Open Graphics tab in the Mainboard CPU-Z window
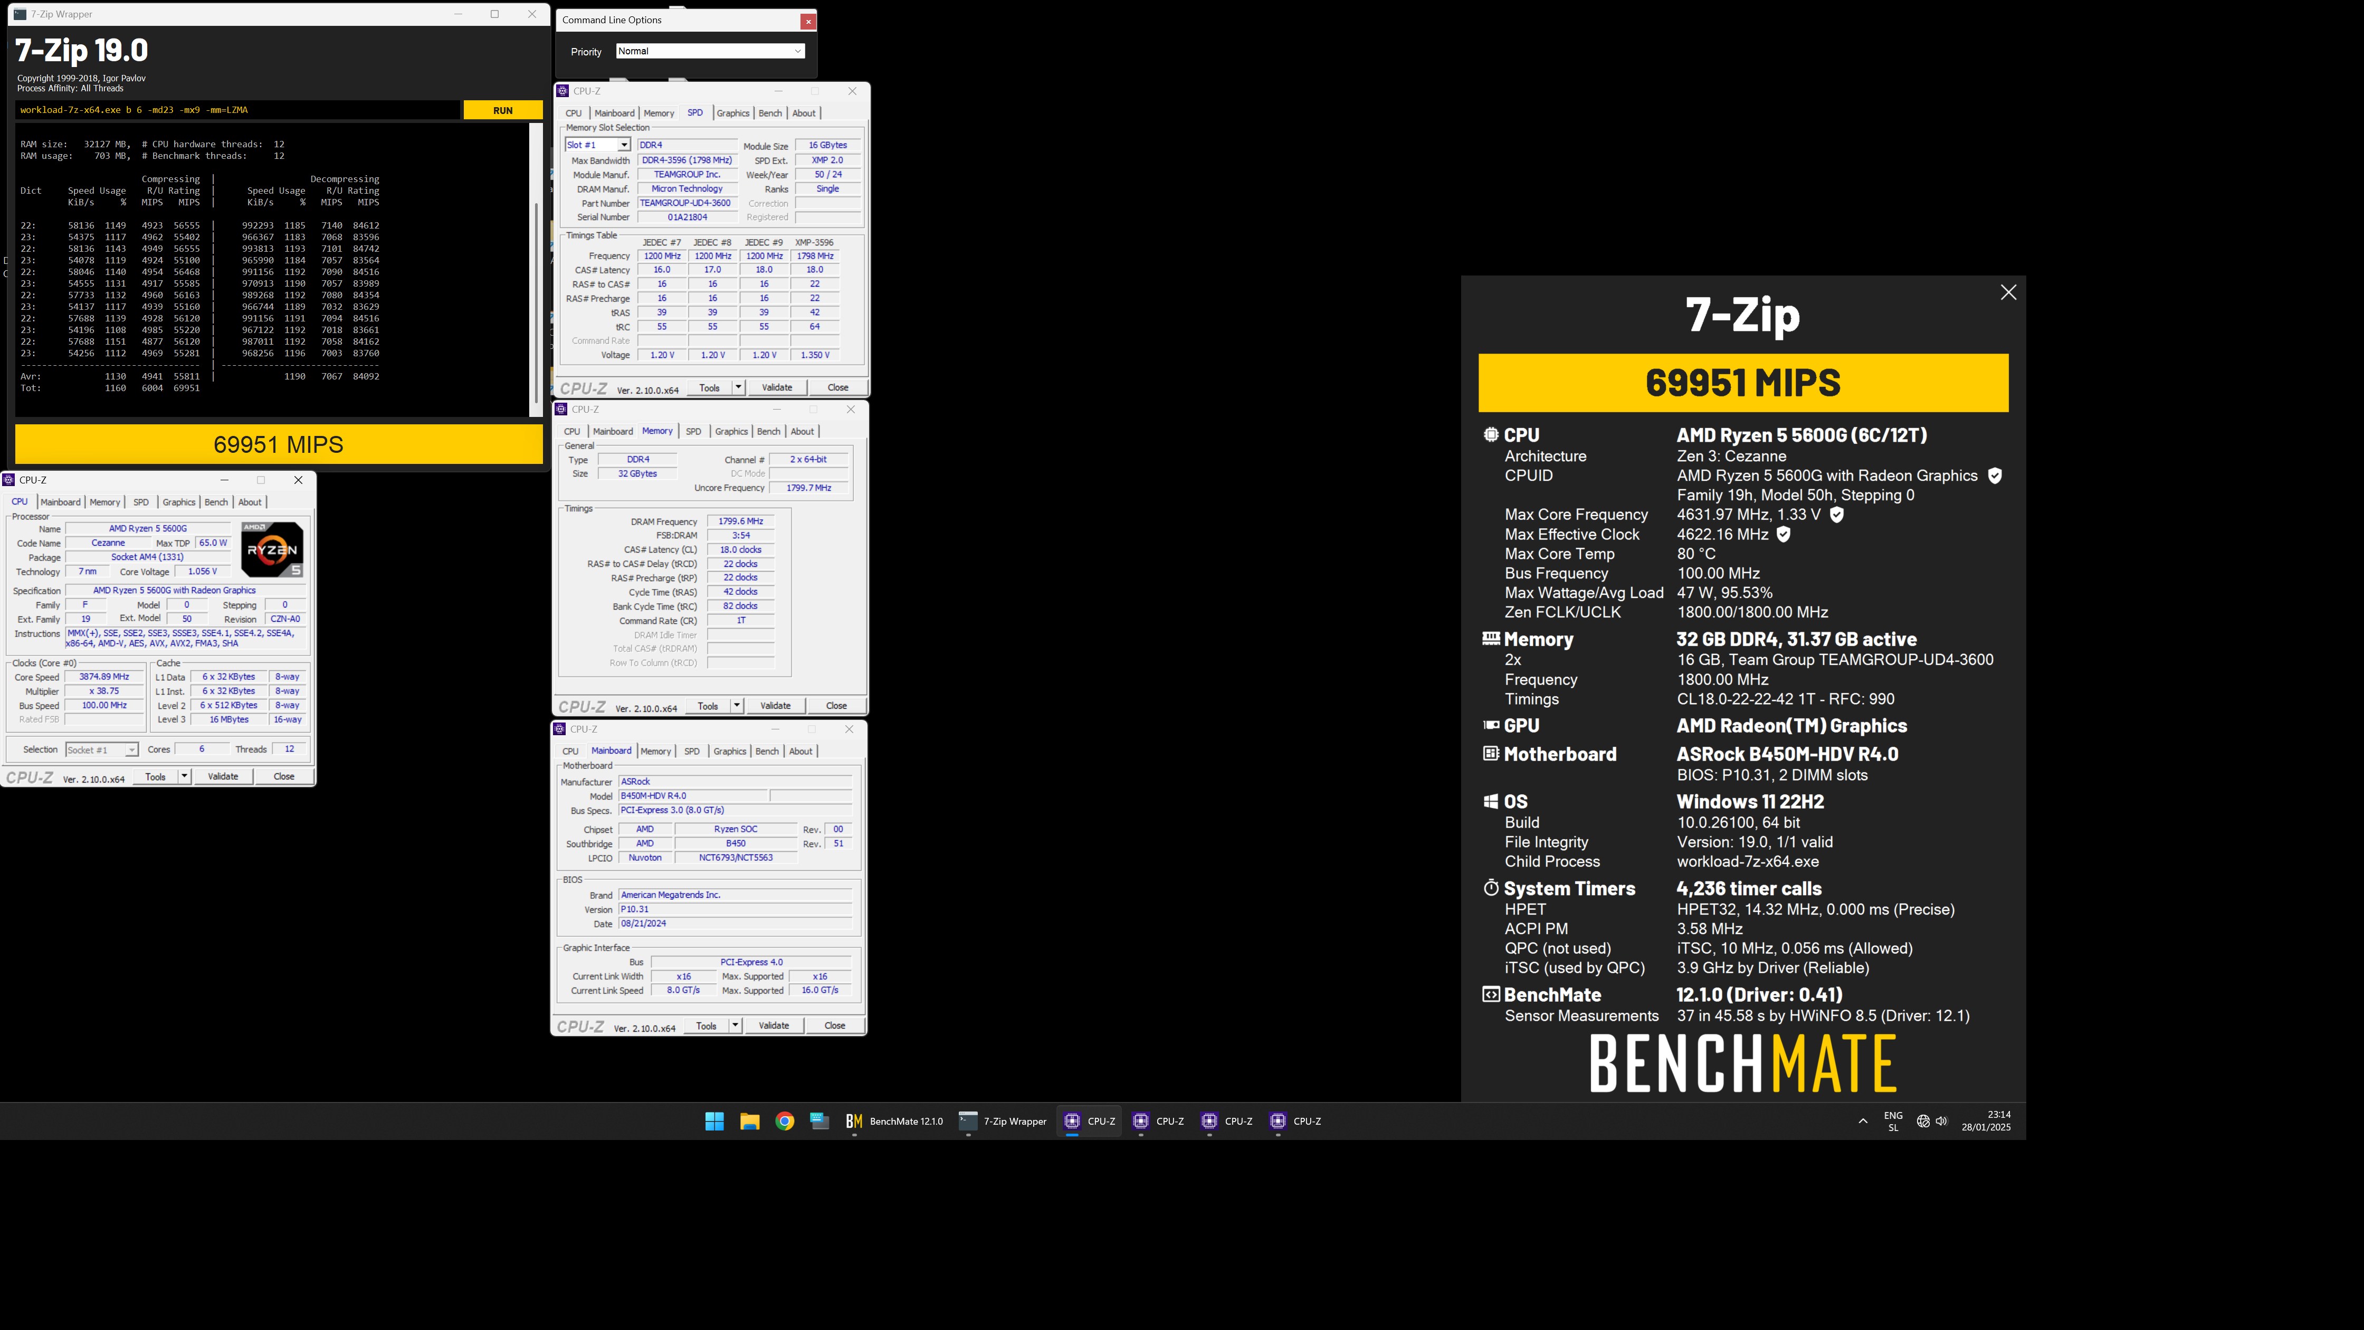This screenshot has width=2364, height=1330. click(x=730, y=751)
